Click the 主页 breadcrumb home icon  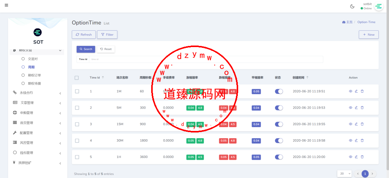tap(343, 22)
